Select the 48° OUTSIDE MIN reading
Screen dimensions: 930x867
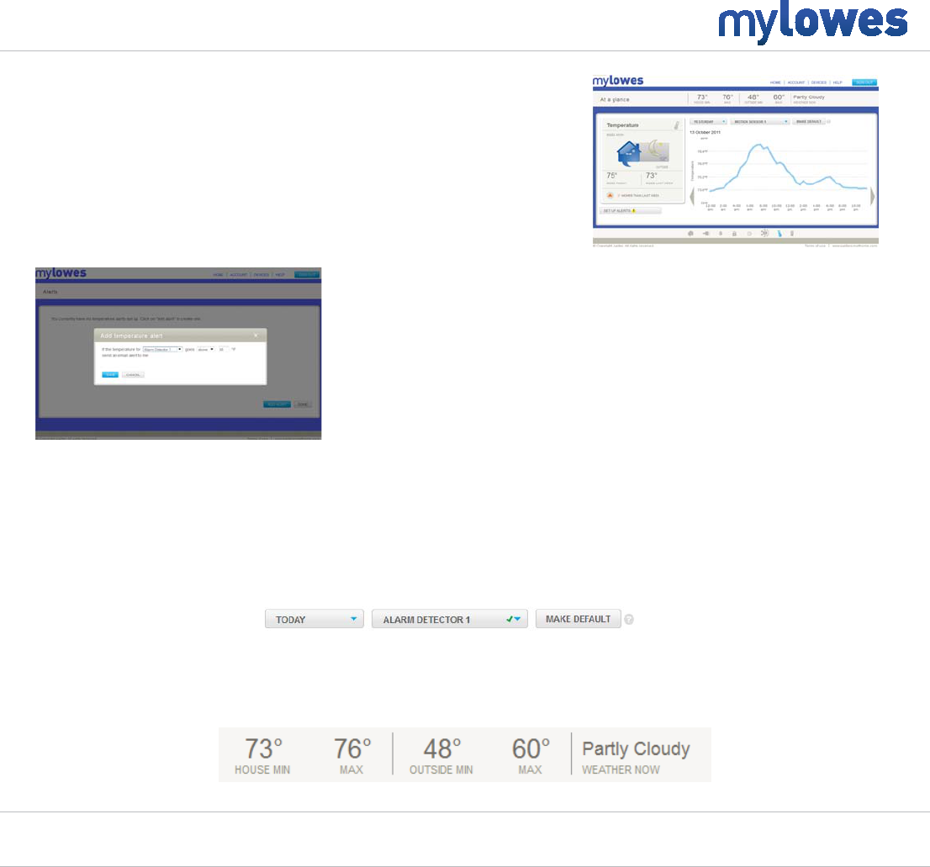pos(441,755)
